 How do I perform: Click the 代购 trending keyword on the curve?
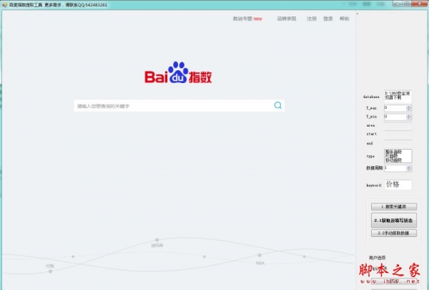click(50, 266)
